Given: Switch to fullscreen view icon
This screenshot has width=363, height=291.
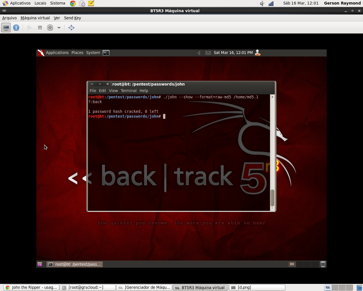Looking at the screenshot, I should pyautogui.click(x=71, y=28).
